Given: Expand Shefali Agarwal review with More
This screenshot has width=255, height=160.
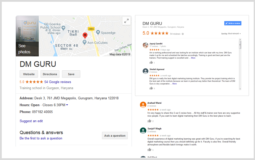Looking at the screenshot, I should (x=174, y=84).
